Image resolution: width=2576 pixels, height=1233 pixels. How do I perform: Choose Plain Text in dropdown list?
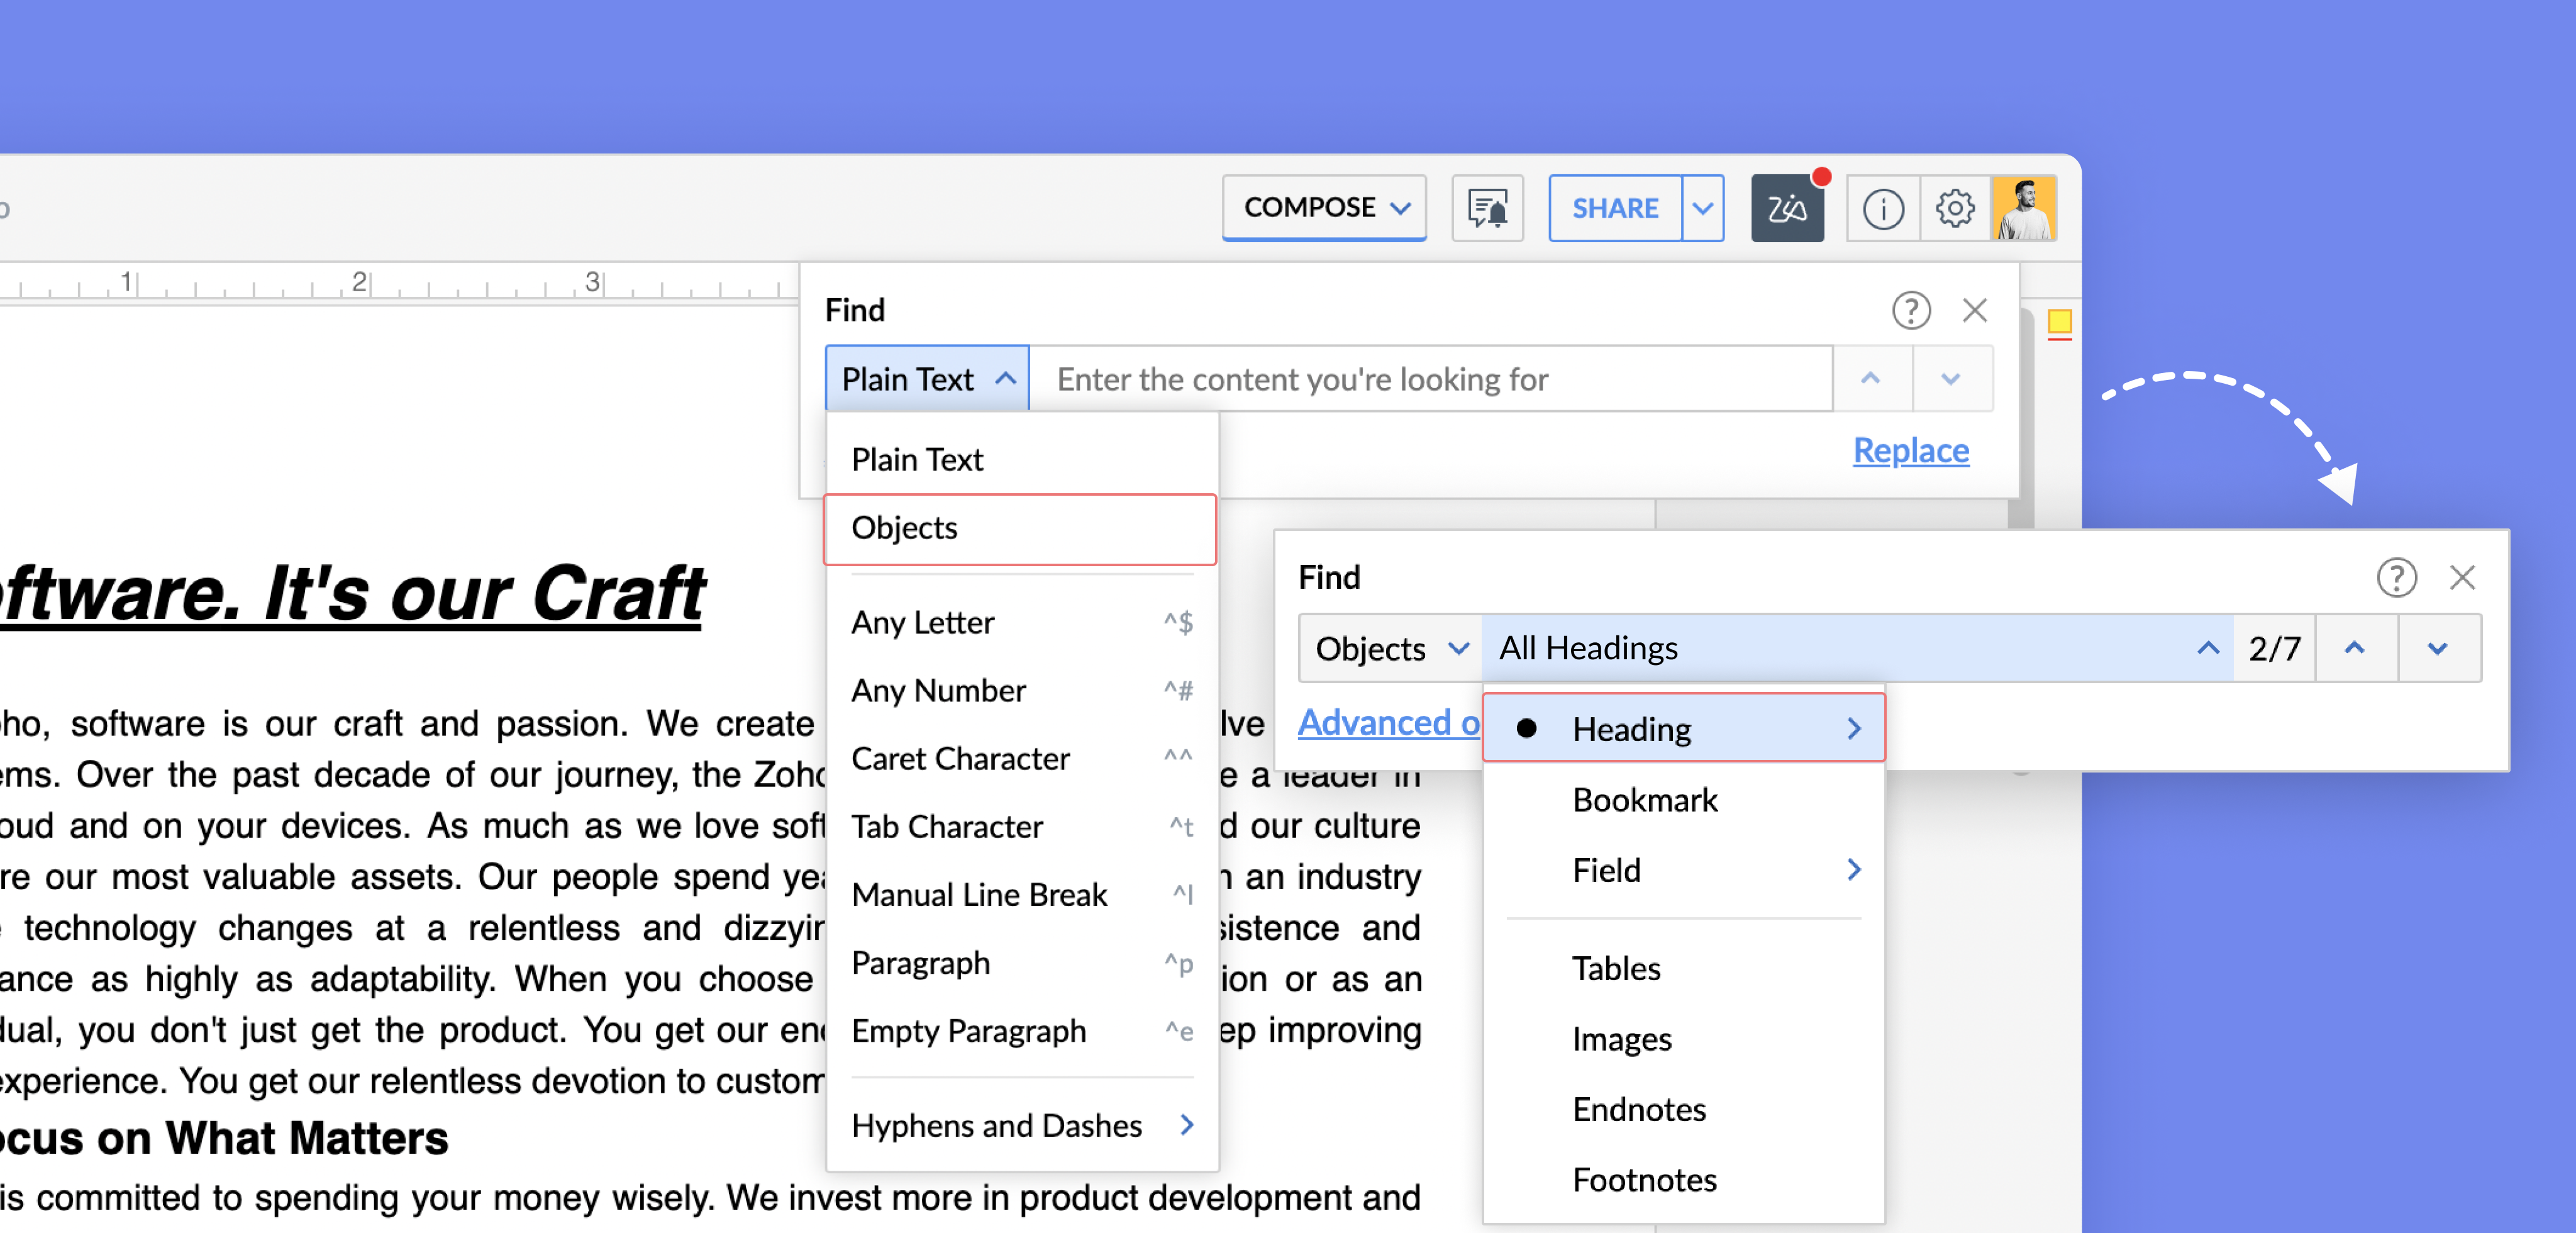pyautogui.click(x=1022, y=459)
